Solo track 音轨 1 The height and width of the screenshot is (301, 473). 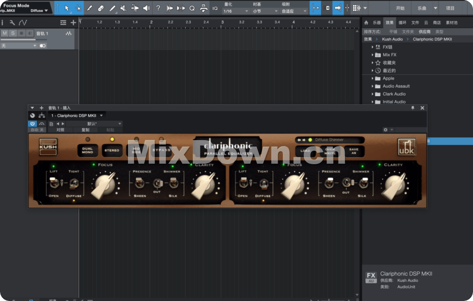pyautogui.click(x=12, y=33)
